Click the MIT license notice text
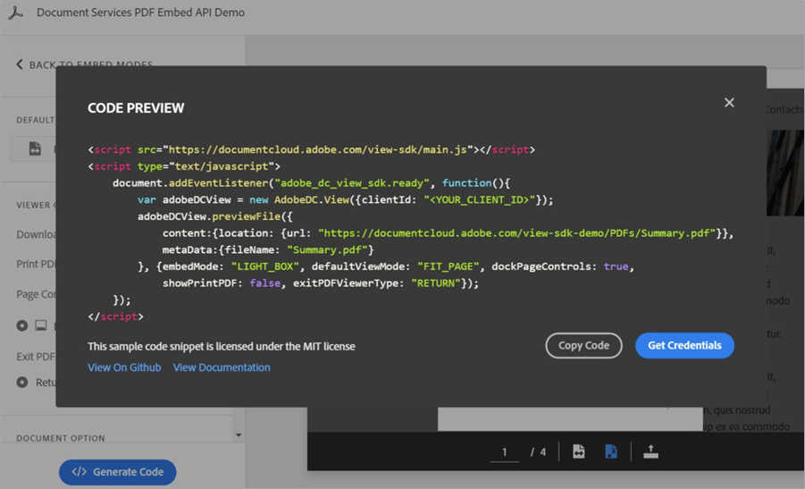This screenshot has height=489, width=805. pos(222,347)
